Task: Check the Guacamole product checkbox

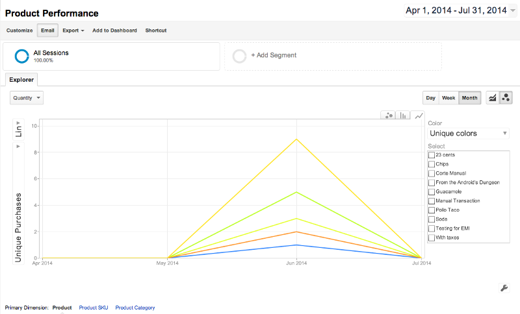Action: [x=432, y=192]
